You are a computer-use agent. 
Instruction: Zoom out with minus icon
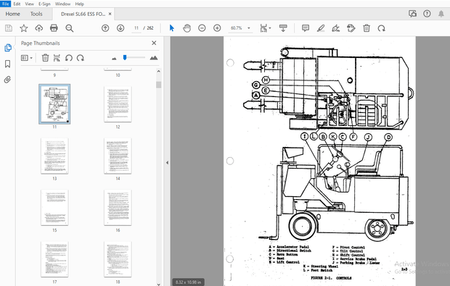[202, 28]
